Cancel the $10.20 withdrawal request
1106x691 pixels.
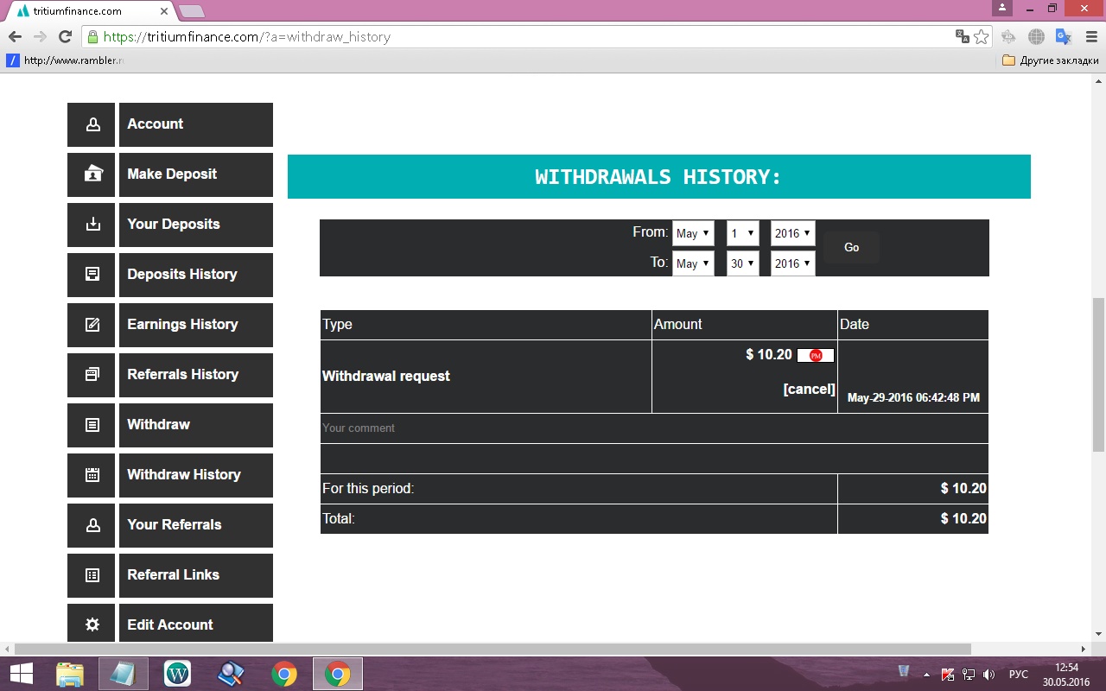tap(809, 390)
